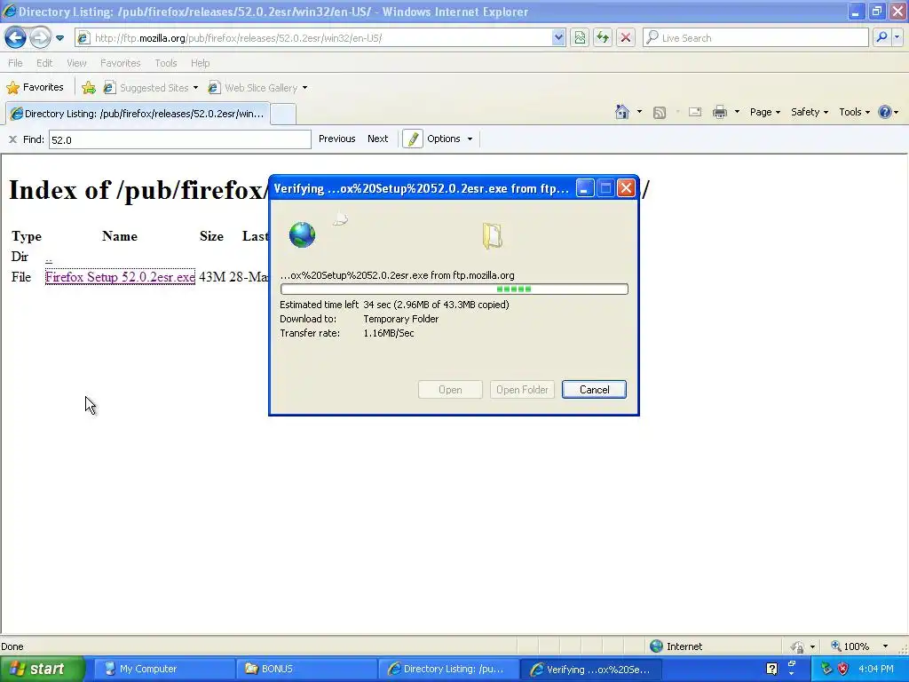The image size is (909, 682).
Task: Open the recent pages dropdown arrow
Action: [59, 38]
